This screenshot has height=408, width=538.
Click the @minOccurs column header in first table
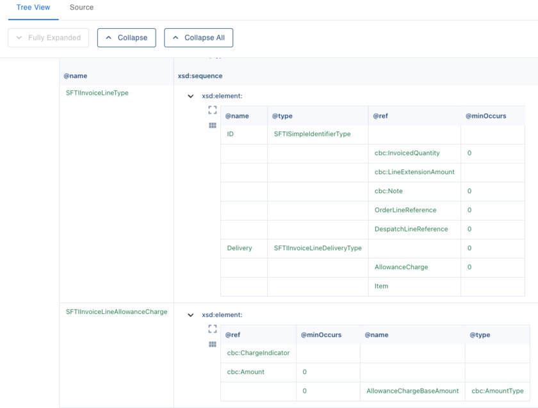tap(485, 116)
